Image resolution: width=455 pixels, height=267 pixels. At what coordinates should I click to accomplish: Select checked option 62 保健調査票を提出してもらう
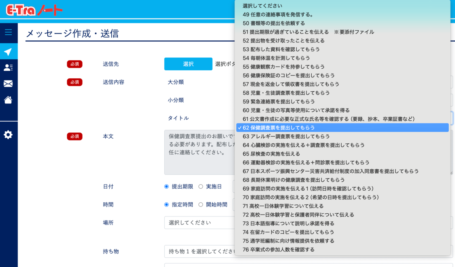click(x=342, y=127)
